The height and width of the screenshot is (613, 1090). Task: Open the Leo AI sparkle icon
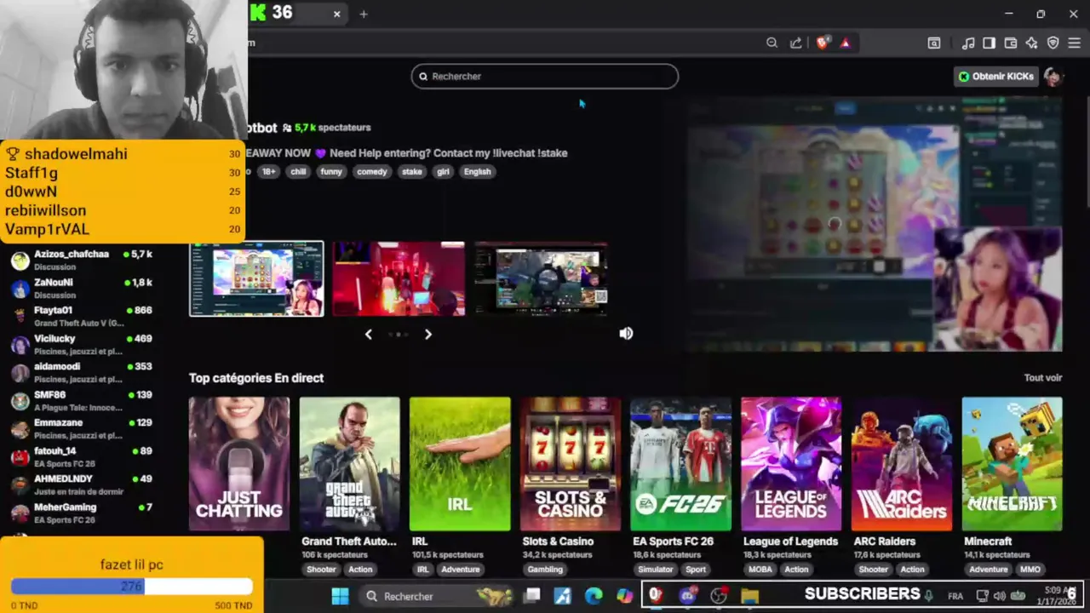1031,43
